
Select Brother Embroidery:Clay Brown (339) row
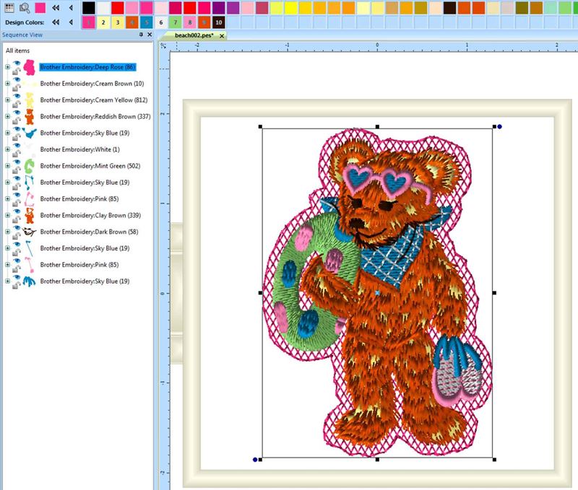(x=90, y=215)
